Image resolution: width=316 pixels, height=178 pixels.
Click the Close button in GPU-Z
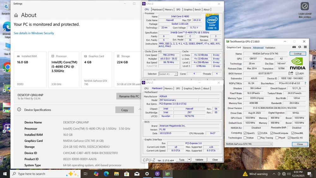(300, 144)
